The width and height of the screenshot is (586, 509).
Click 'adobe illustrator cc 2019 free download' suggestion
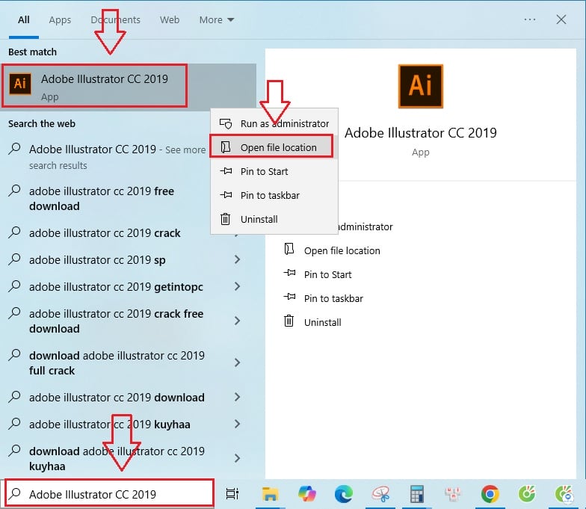[x=102, y=199]
